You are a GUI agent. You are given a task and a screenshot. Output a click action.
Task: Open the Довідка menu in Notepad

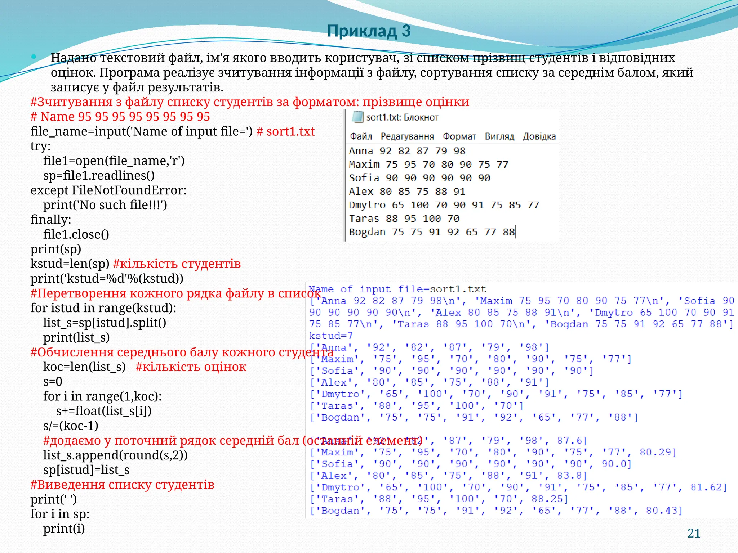[539, 136]
